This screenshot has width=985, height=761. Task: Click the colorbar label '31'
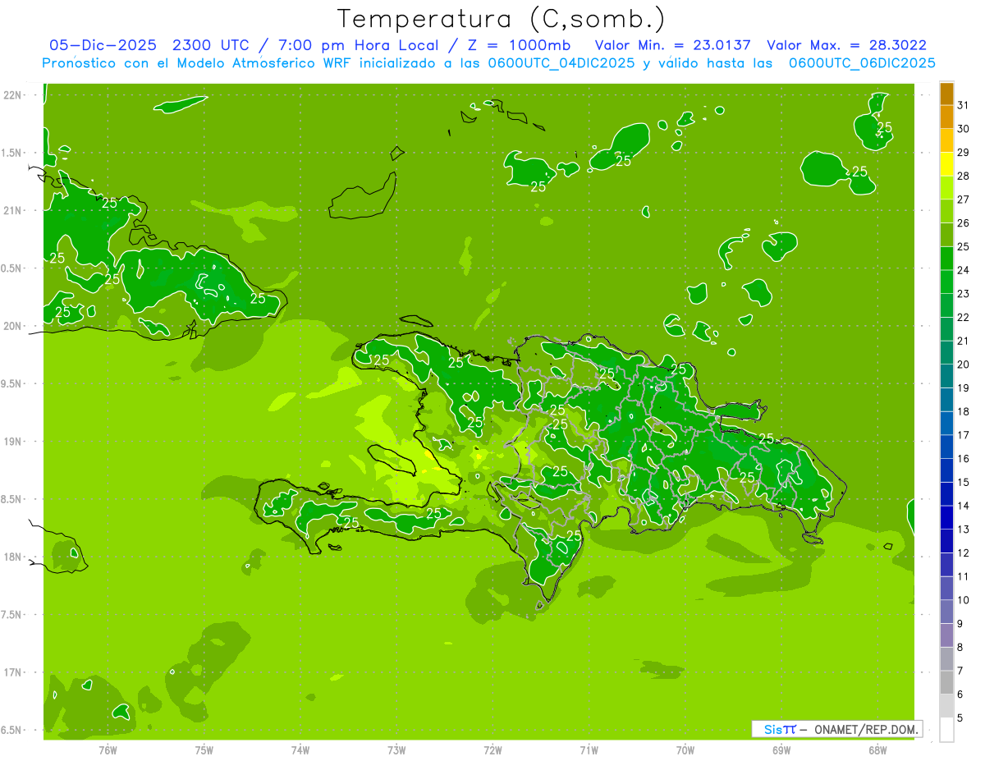click(964, 105)
